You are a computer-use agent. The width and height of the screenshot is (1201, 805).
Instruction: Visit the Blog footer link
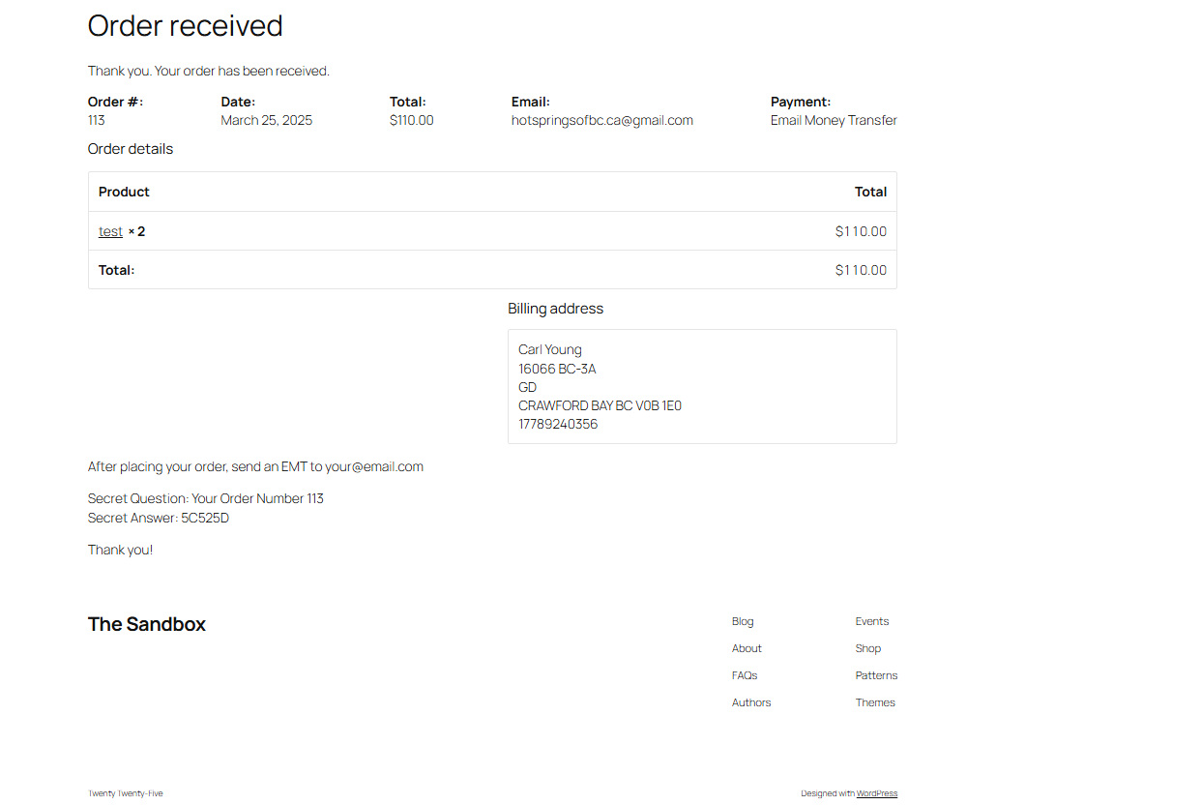click(x=743, y=621)
